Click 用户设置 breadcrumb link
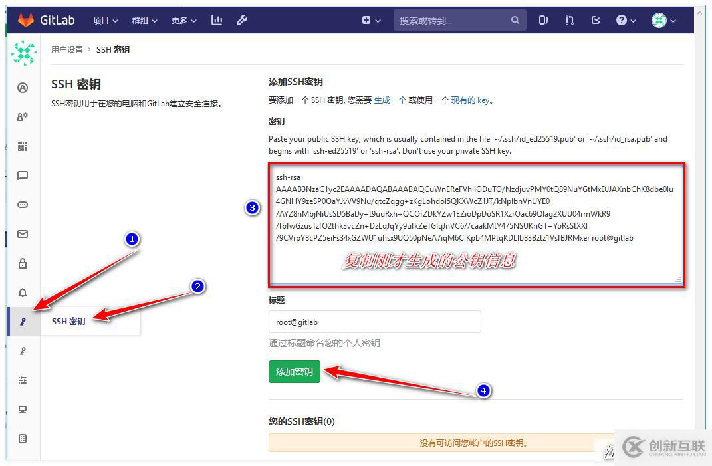712x466 pixels. pyautogui.click(x=67, y=49)
